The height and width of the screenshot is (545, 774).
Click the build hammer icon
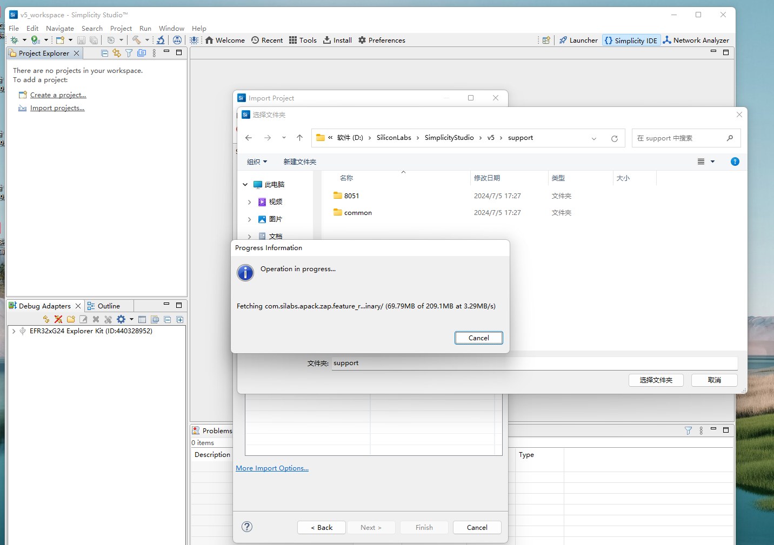tap(136, 40)
